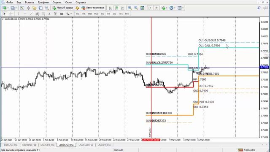Open the Справка menu
Screen dimensions: 270x152
click(81, 3)
